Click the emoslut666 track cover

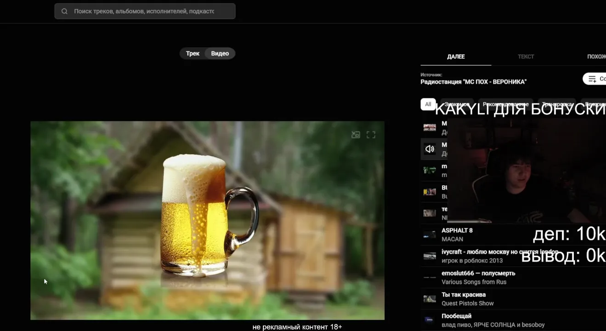pyautogui.click(x=430, y=277)
